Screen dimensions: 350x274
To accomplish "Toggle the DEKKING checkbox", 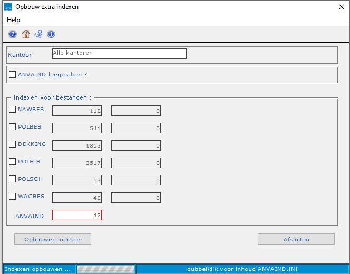I will click(x=13, y=144).
